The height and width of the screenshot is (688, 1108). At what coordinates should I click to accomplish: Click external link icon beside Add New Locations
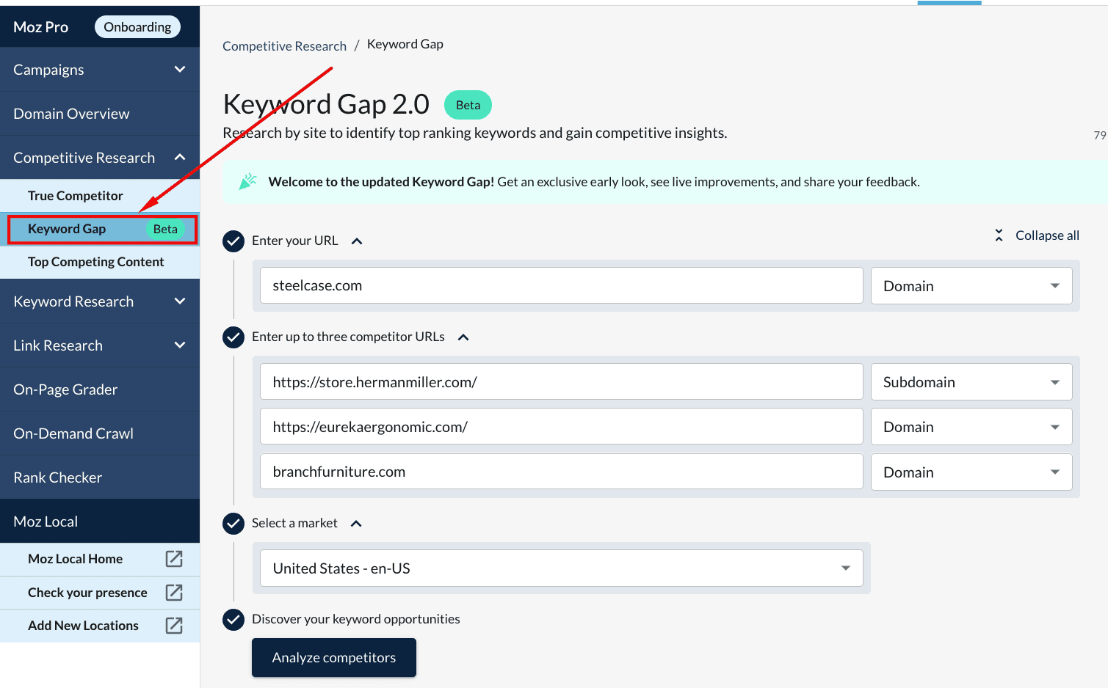pyautogui.click(x=174, y=626)
